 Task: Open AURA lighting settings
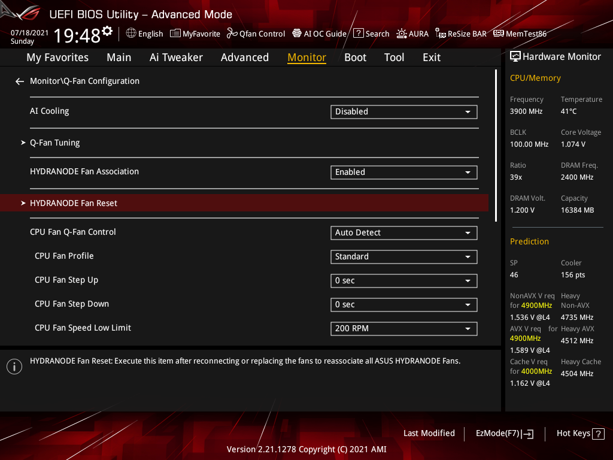(x=412, y=34)
